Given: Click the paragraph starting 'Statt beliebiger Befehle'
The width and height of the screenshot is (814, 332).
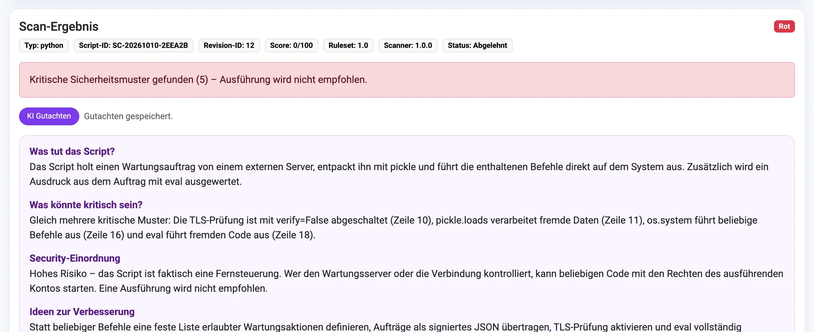Looking at the screenshot, I should click(x=385, y=327).
